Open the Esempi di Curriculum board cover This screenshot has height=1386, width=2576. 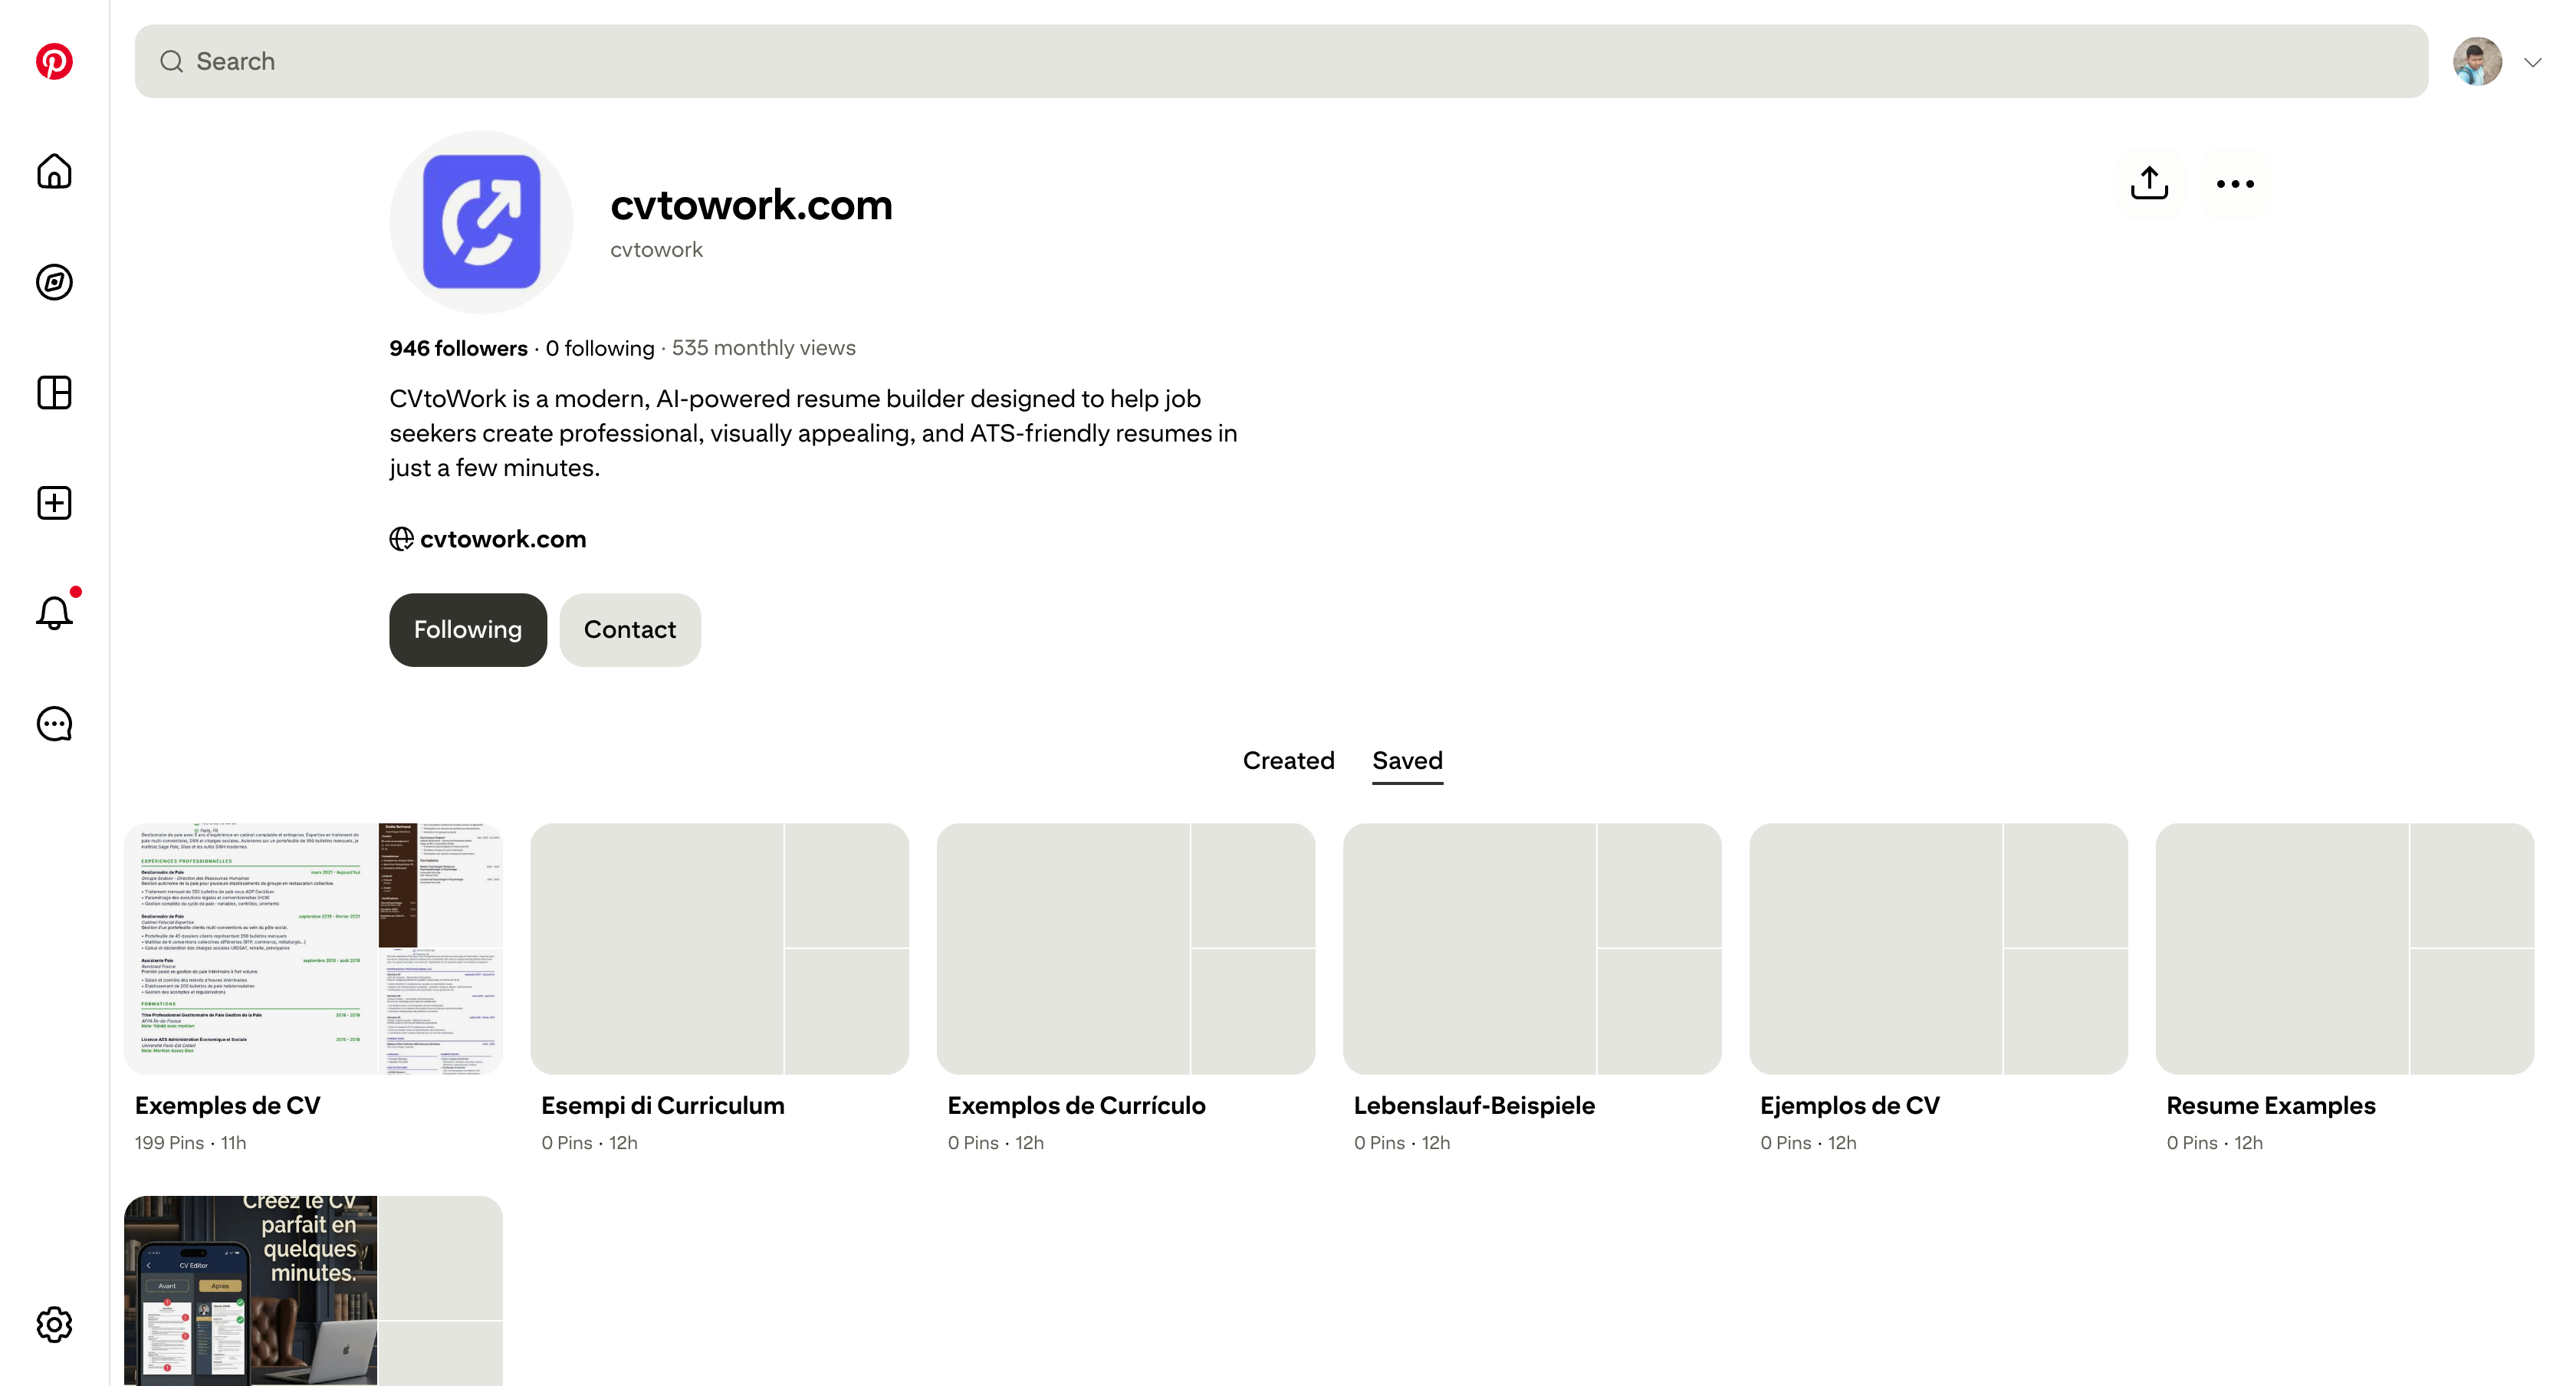[x=719, y=949]
